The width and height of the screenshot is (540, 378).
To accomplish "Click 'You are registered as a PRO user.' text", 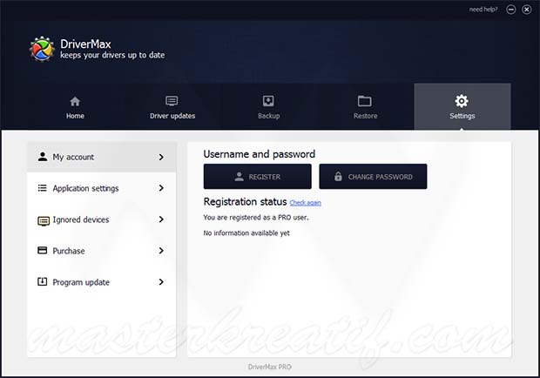I will pyautogui.click(x=256, y=218).
